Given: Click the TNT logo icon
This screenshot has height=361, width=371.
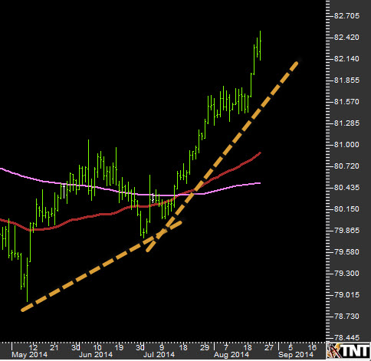Looking at the screenshot, I should point(349,351).
